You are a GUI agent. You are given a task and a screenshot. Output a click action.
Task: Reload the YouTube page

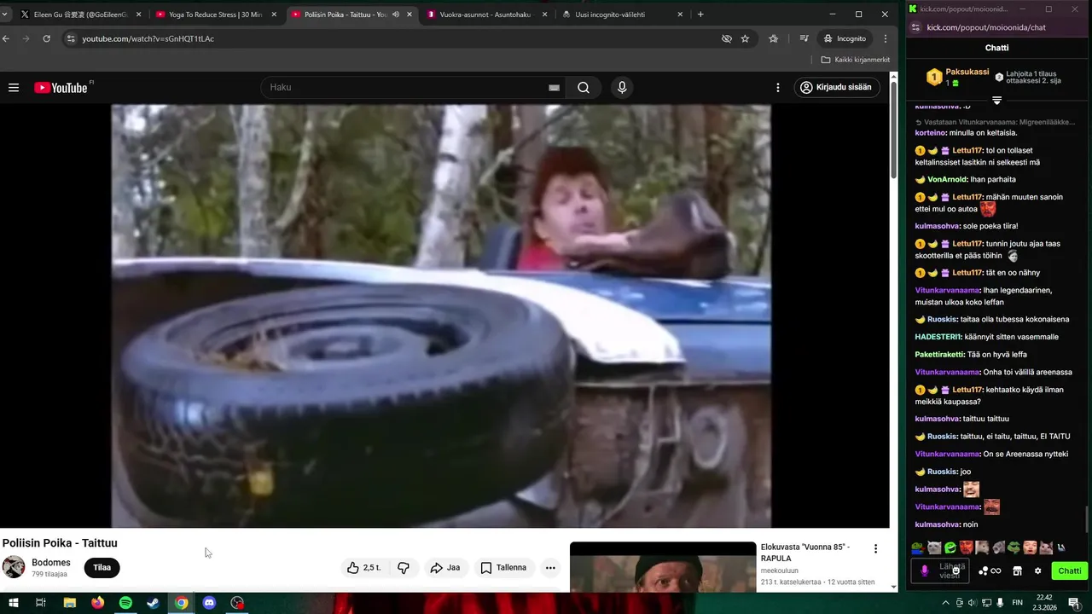[x=47, y=38]
